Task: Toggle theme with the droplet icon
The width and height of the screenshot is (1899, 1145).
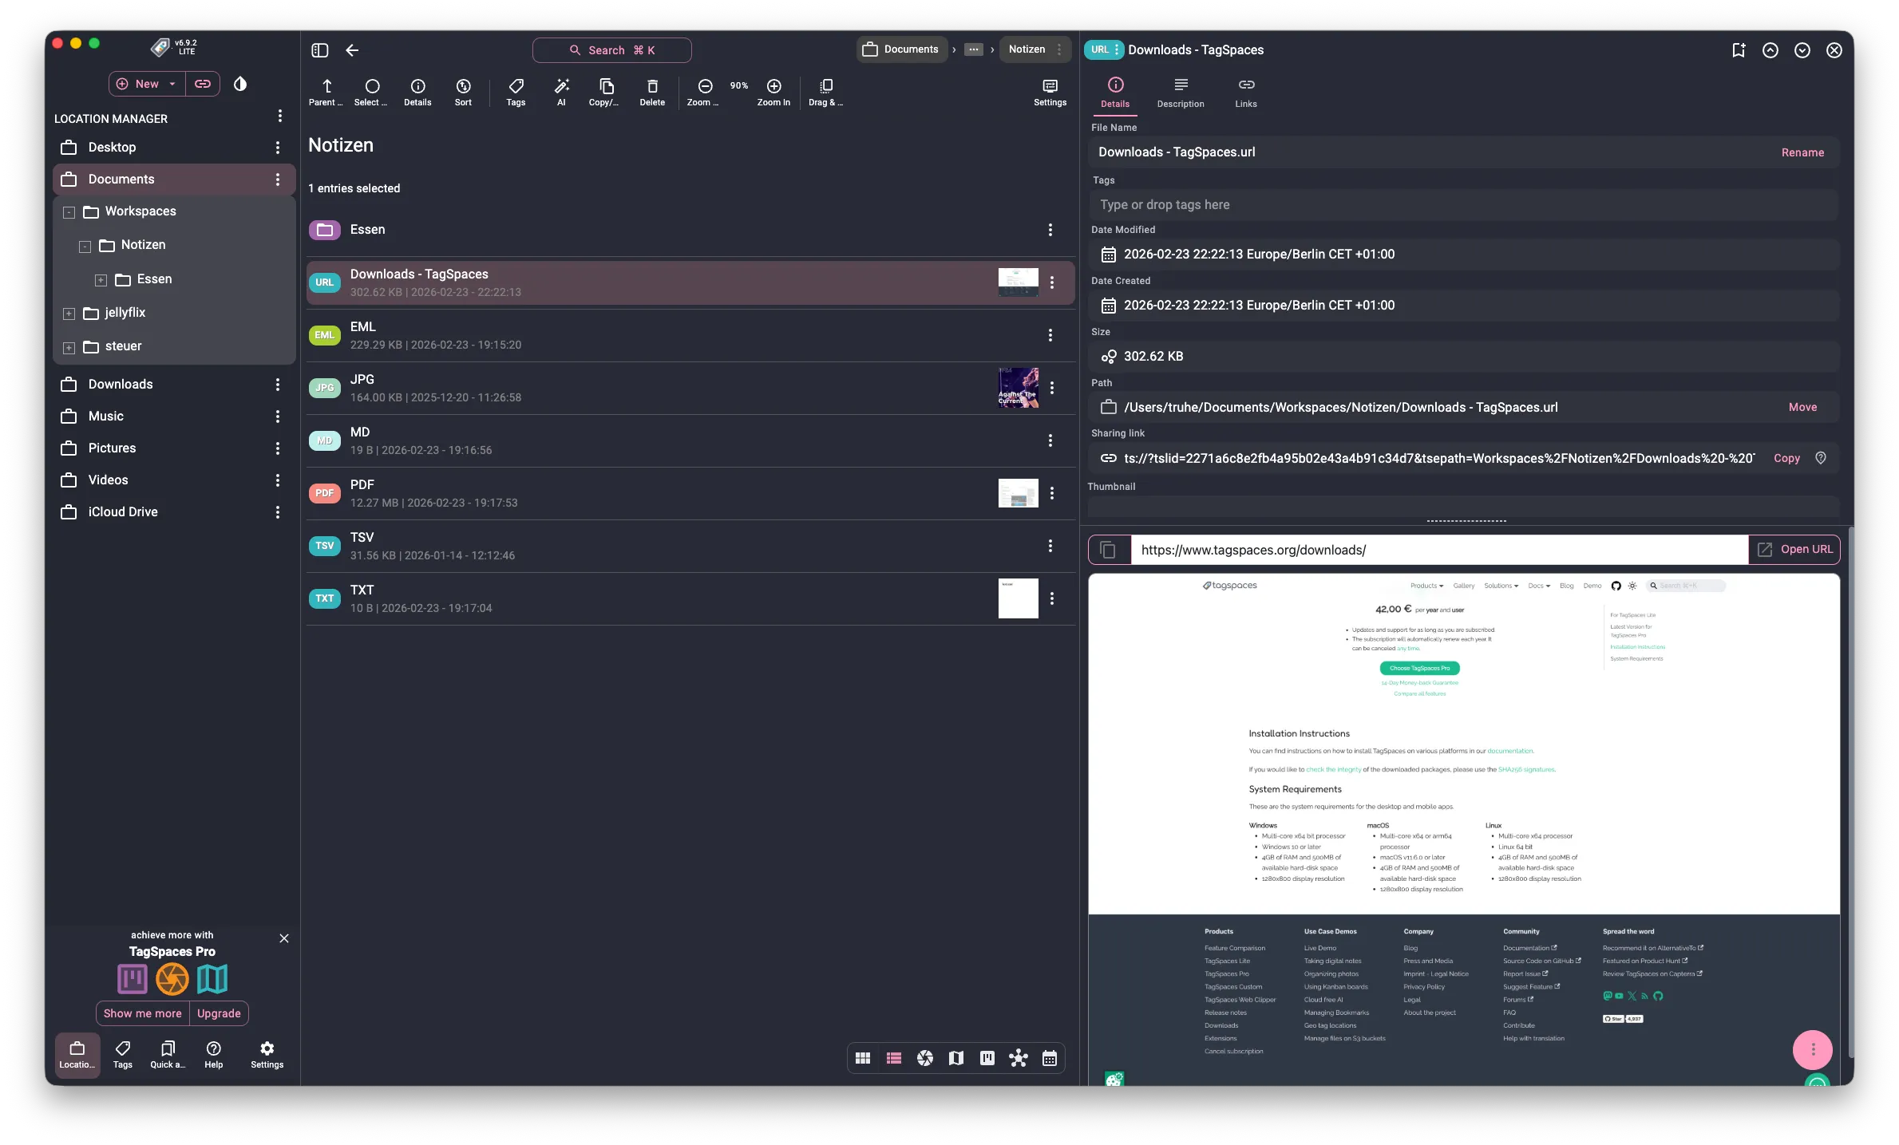Action: pyautogui.click(x=241, y=84)
